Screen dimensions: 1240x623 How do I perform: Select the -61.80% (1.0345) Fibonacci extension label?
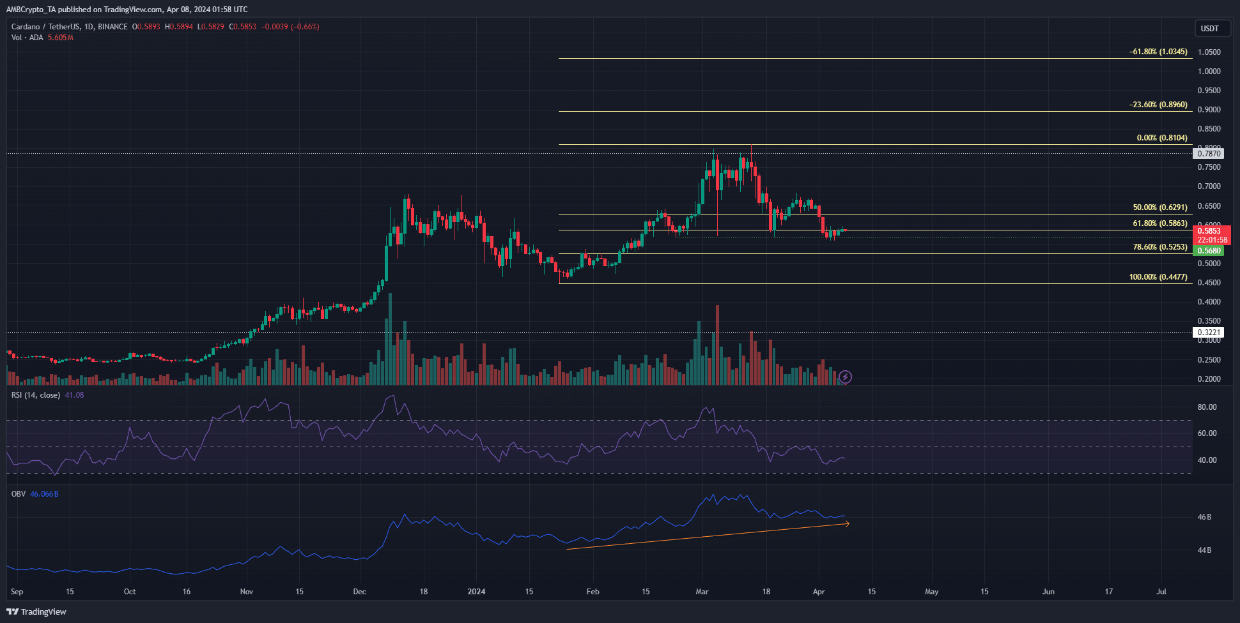pos(1158,52)
